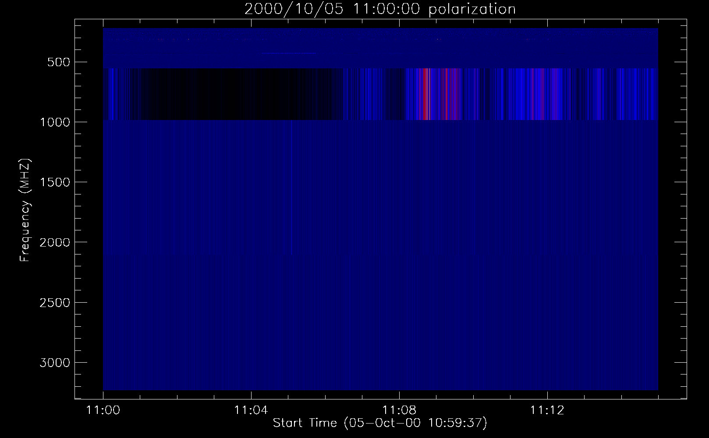Screen dimensions: 709x438
Task: Click the '1000' frequency tick label
Action: (55, 122)
